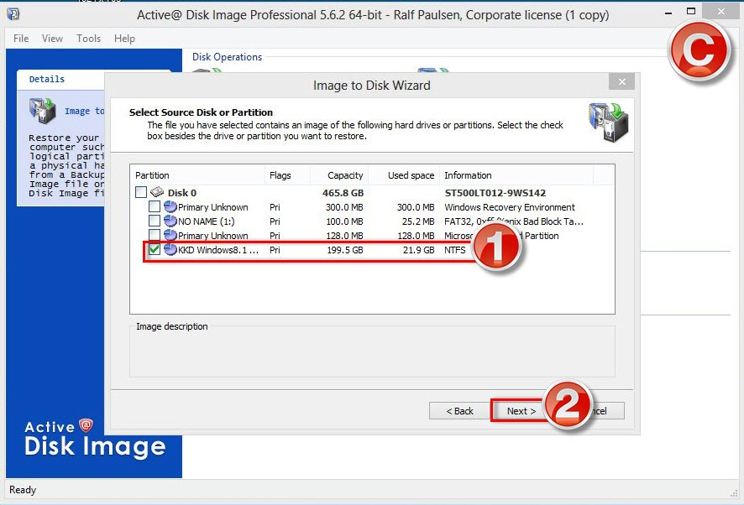Click the Image to Disk icon in Details panel

[x=43, y=111]
